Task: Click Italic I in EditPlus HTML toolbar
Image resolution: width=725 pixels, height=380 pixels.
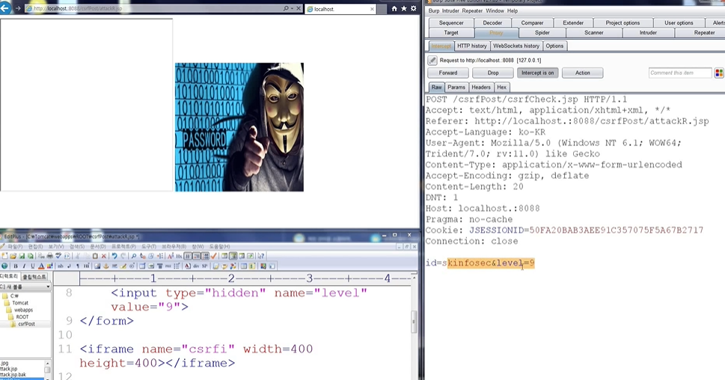Action: coord(24,266)
